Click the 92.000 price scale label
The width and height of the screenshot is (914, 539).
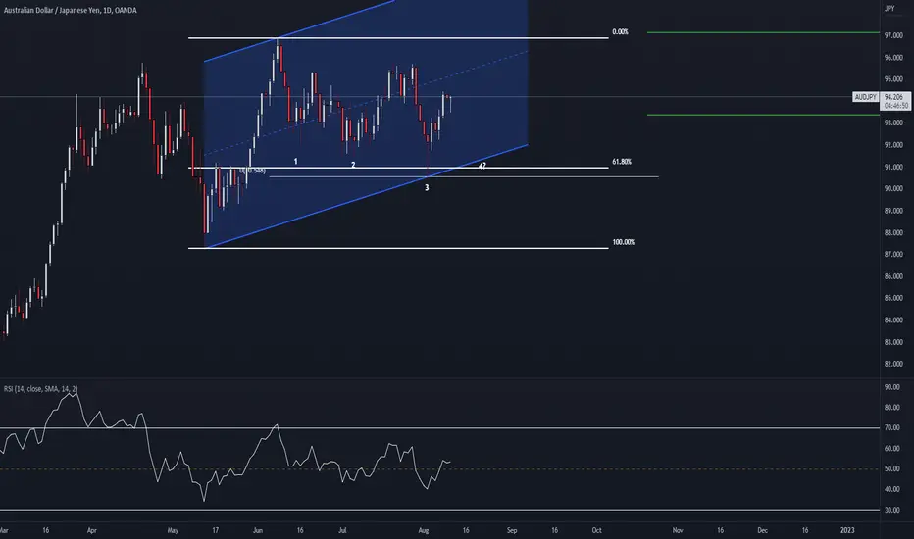[x=893, y=145]
